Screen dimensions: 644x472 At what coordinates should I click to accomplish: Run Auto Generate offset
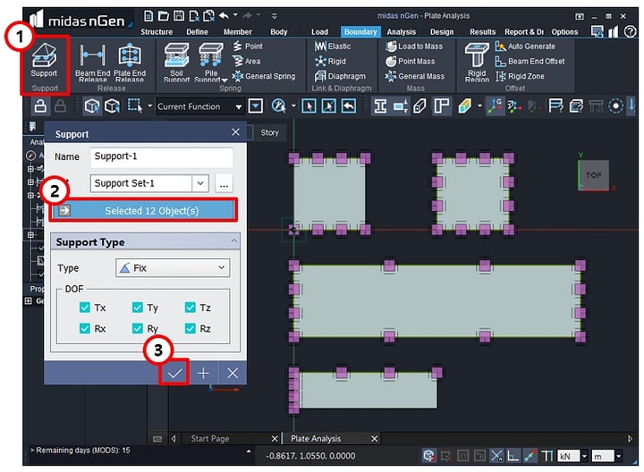coord(525,46)
